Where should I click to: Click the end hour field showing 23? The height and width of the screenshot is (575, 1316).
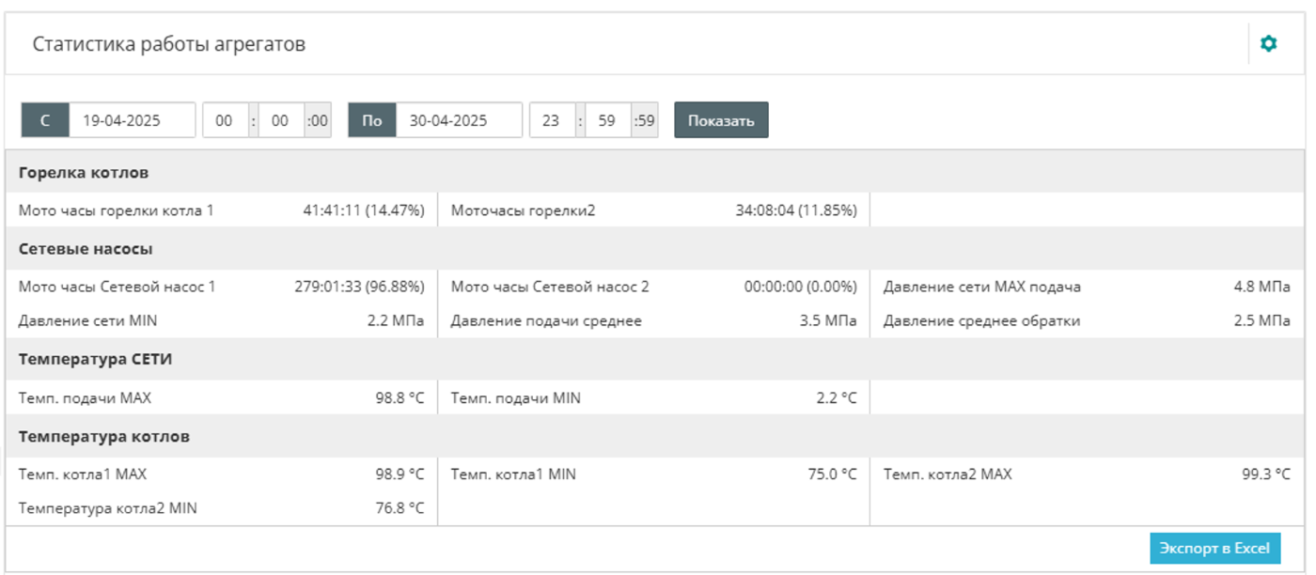coord(552,120)
